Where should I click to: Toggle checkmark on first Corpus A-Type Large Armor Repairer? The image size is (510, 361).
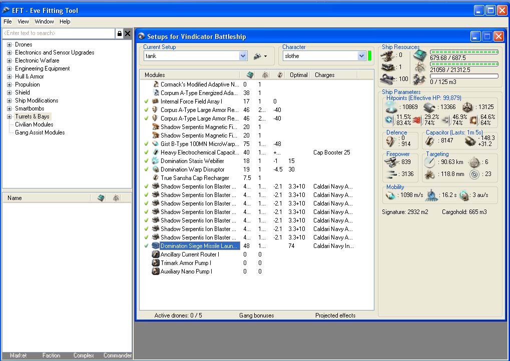click(x=146, y=110)
